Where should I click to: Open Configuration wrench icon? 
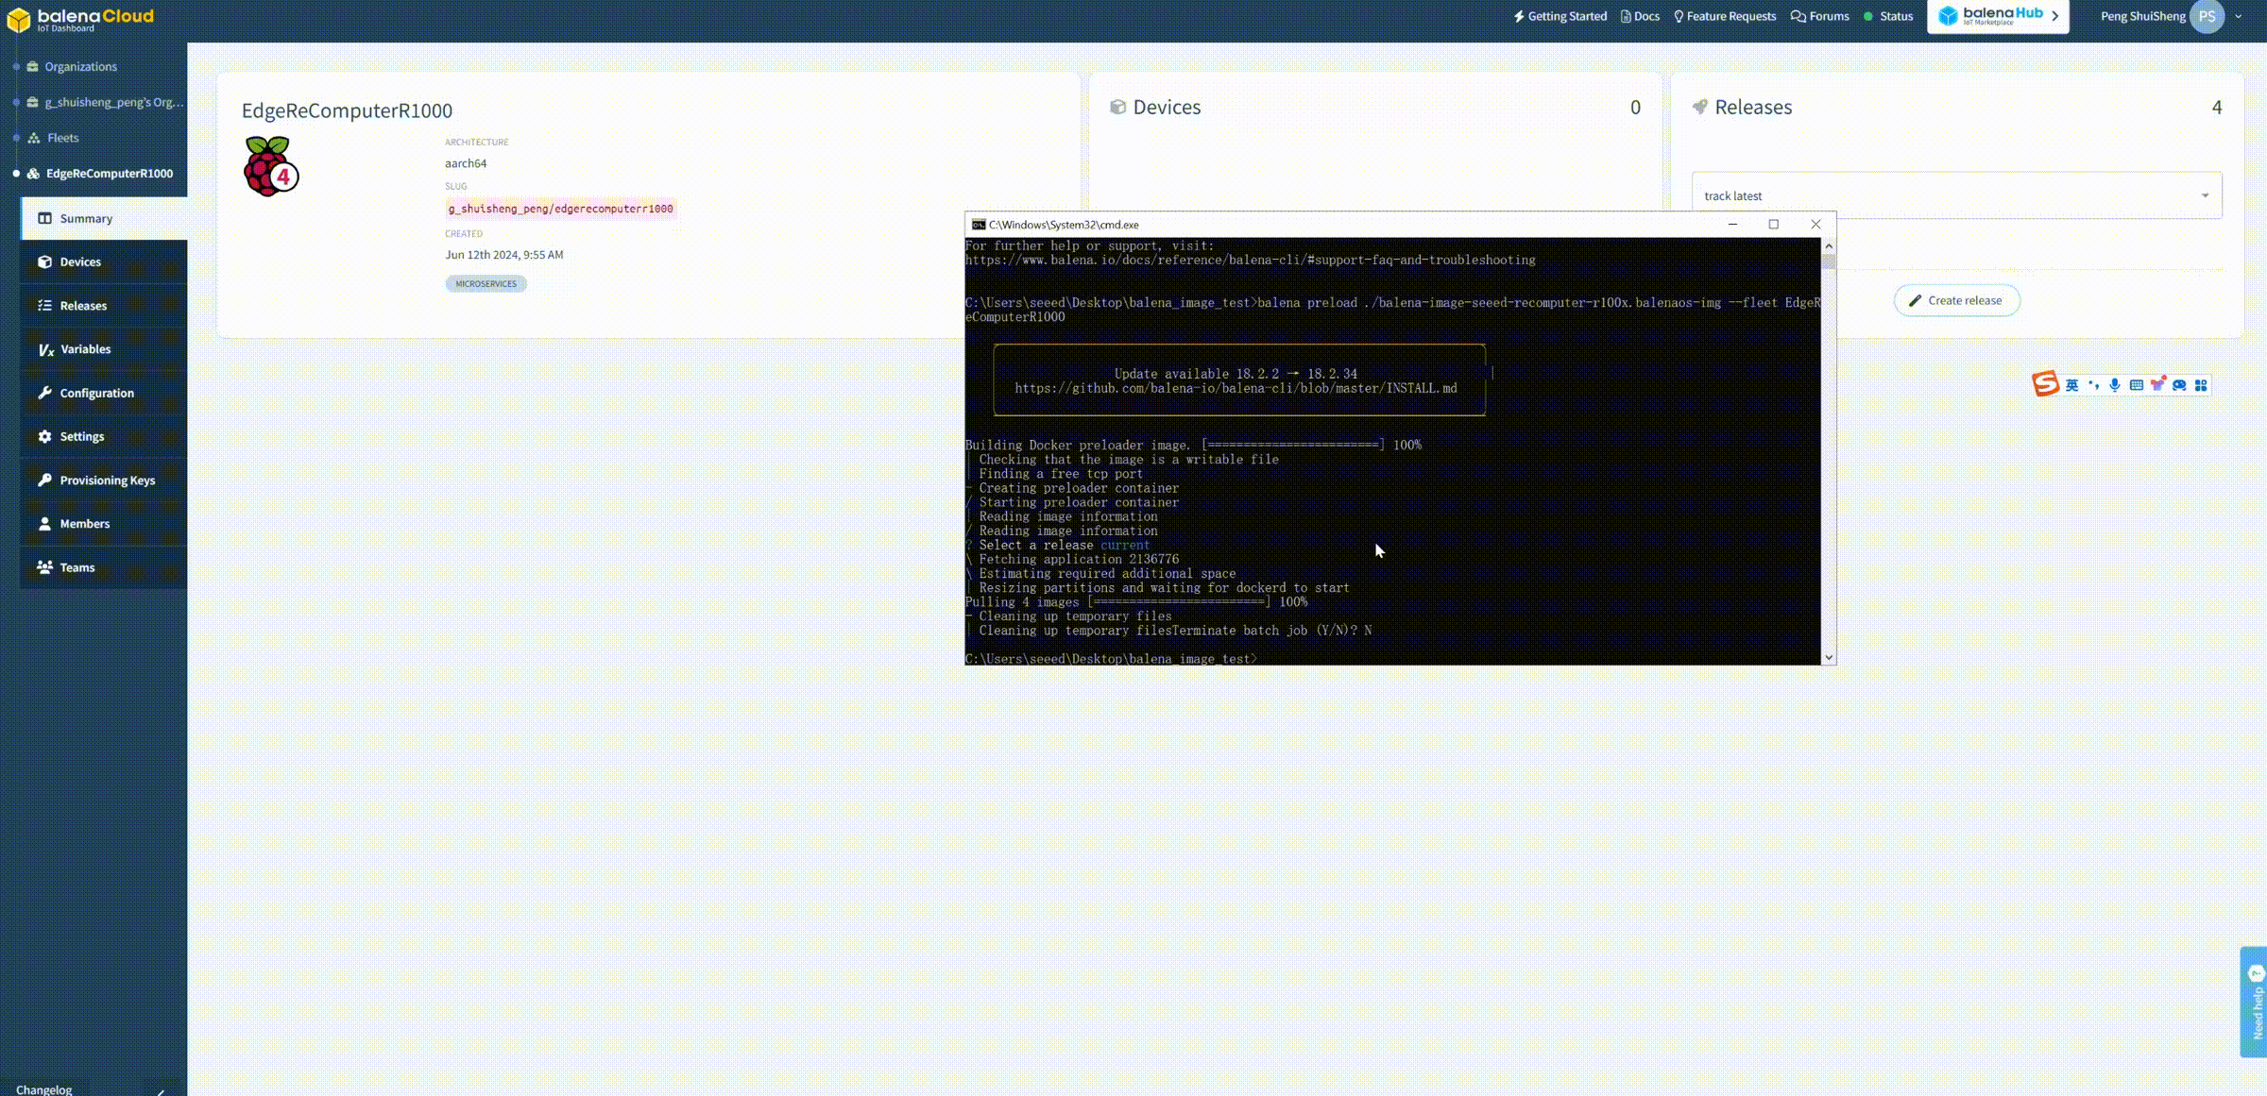click(44, 393)
